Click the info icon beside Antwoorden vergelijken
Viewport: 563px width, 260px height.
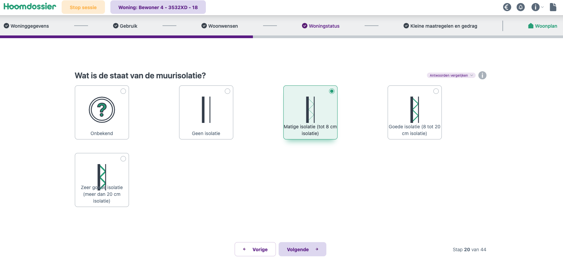[x=482, y=75]
